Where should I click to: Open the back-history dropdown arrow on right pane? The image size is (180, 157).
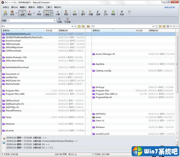click(x=171, y=26)
